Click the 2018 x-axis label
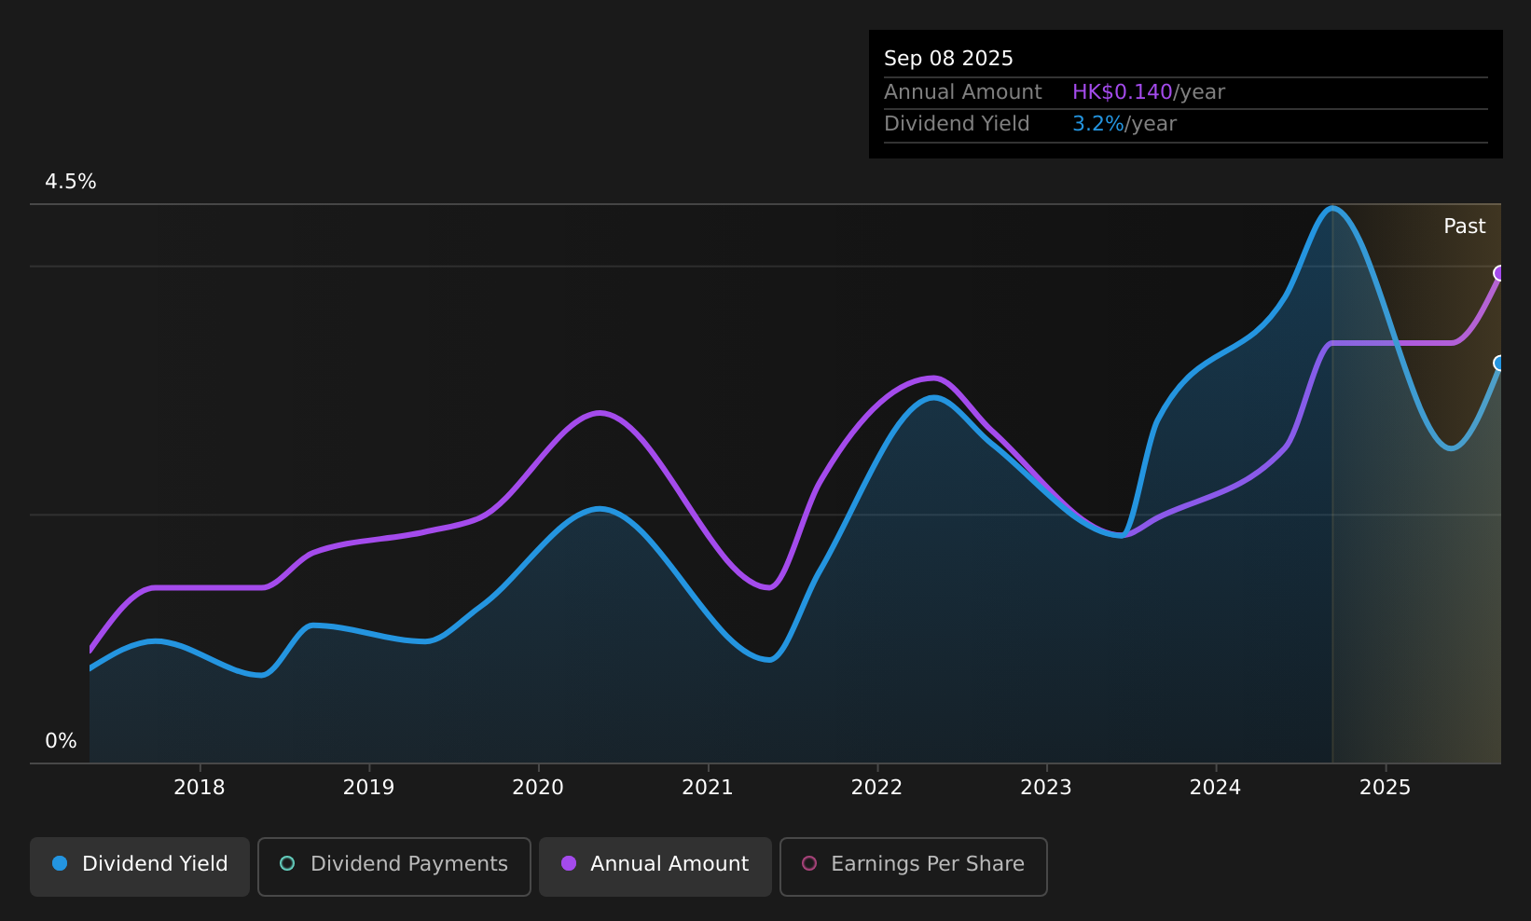The width and height of the screenshot is (1531, 921). [x=200, y=788]
